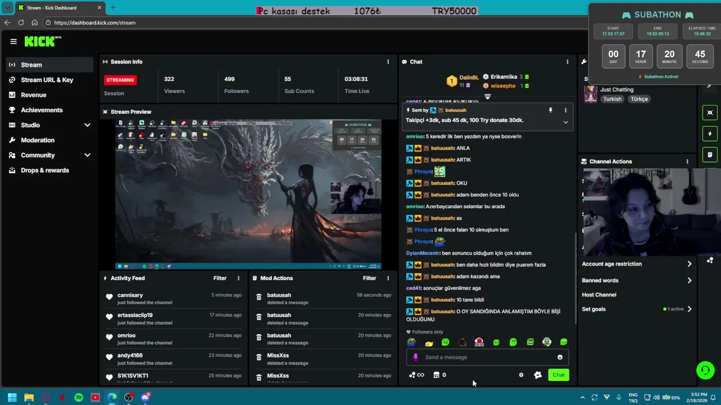
Task: Open the emoji picker in chat input
Action: tap(560, 357)
